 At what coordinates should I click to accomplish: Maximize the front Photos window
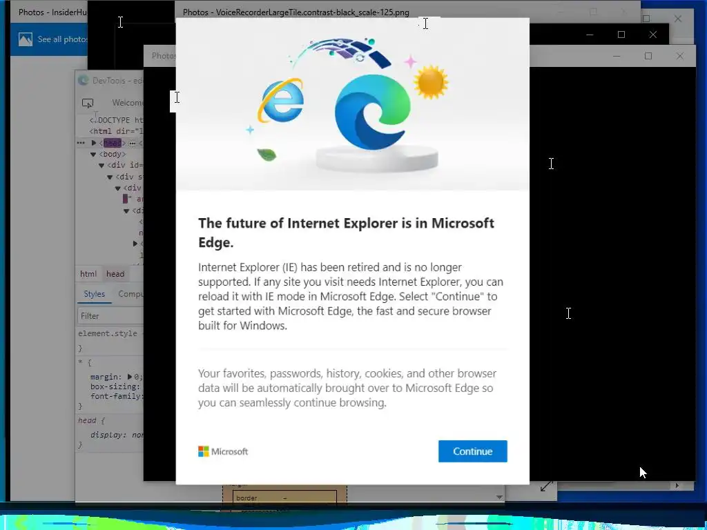tap(648, 56)
